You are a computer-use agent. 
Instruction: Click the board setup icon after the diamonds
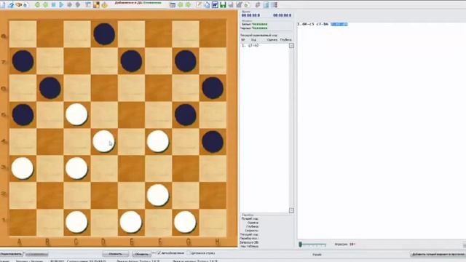tap(88, 5)
